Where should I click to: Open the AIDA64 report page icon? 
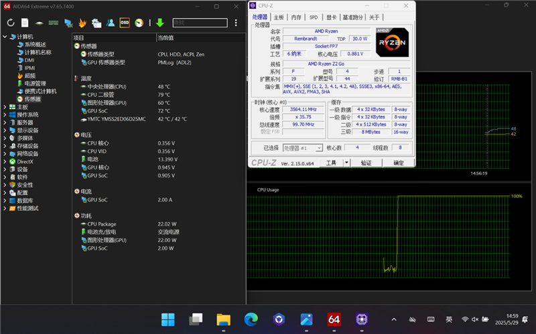25,23
